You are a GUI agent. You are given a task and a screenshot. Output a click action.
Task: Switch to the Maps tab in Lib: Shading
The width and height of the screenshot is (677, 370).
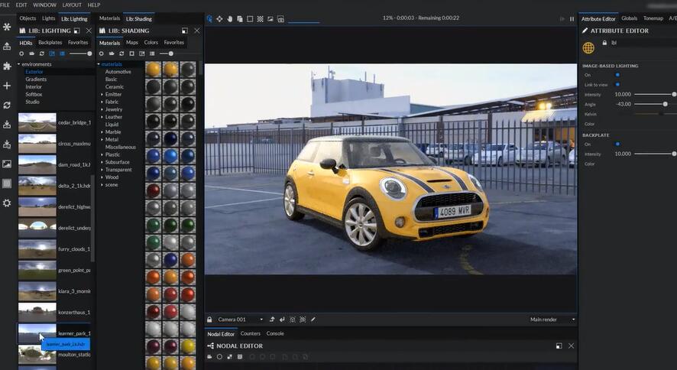[x=132, y=42]
